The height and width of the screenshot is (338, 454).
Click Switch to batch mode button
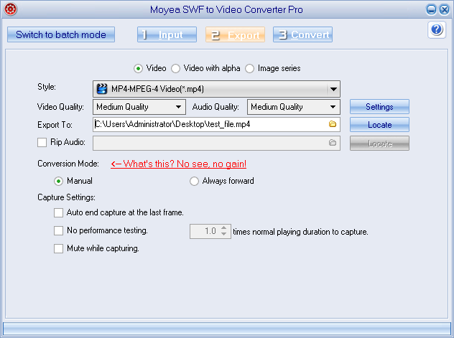[61, 34]
